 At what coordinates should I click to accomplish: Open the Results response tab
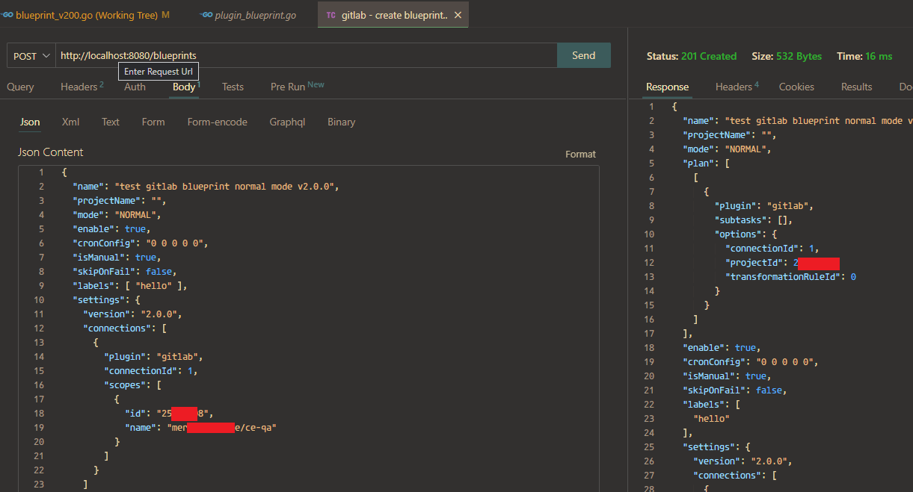point(856,87)
